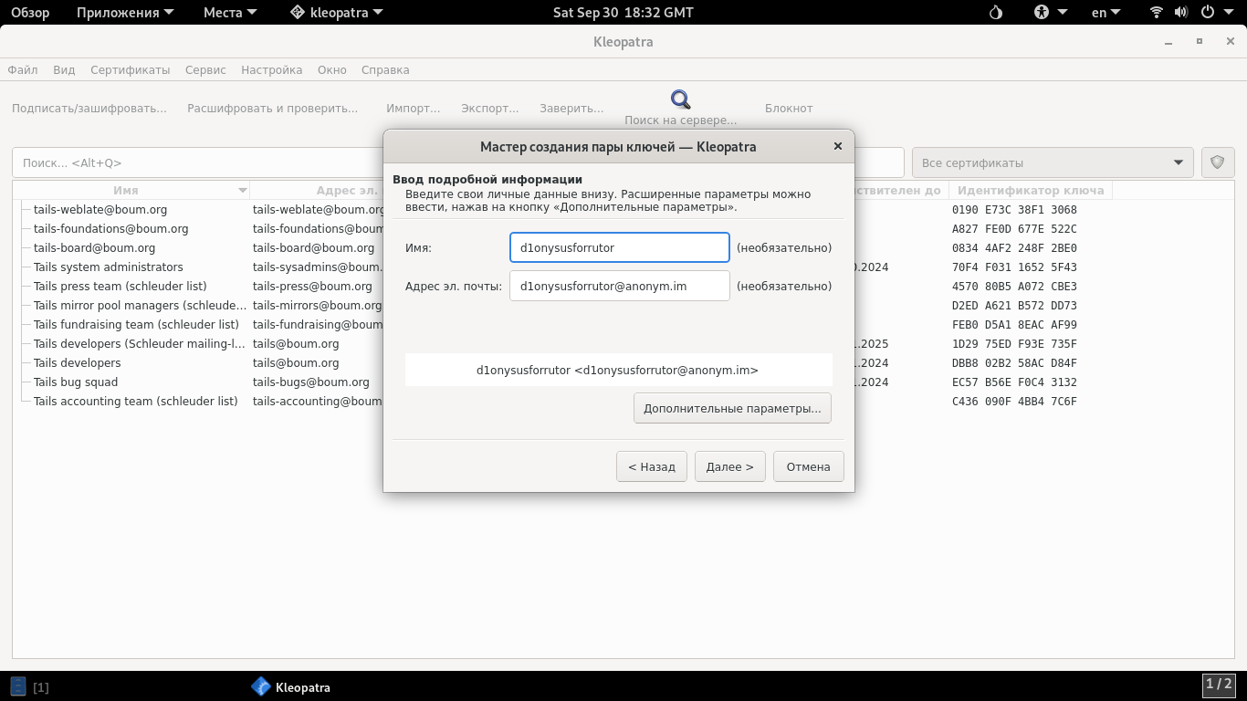Click 'Дополнительные параметры...' button
The height and width of the screenshot is (701, 1247).
732,408
